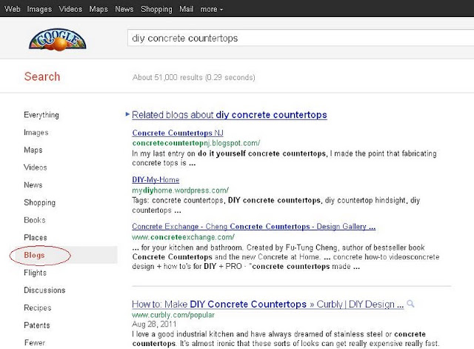Click the concretecountertopnj.blogspot.com URL text
Screen dimensions: 474x349
coord(196,143)
